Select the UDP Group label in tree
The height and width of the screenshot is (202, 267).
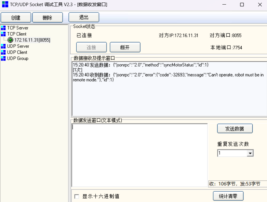(x=18, y=58)
